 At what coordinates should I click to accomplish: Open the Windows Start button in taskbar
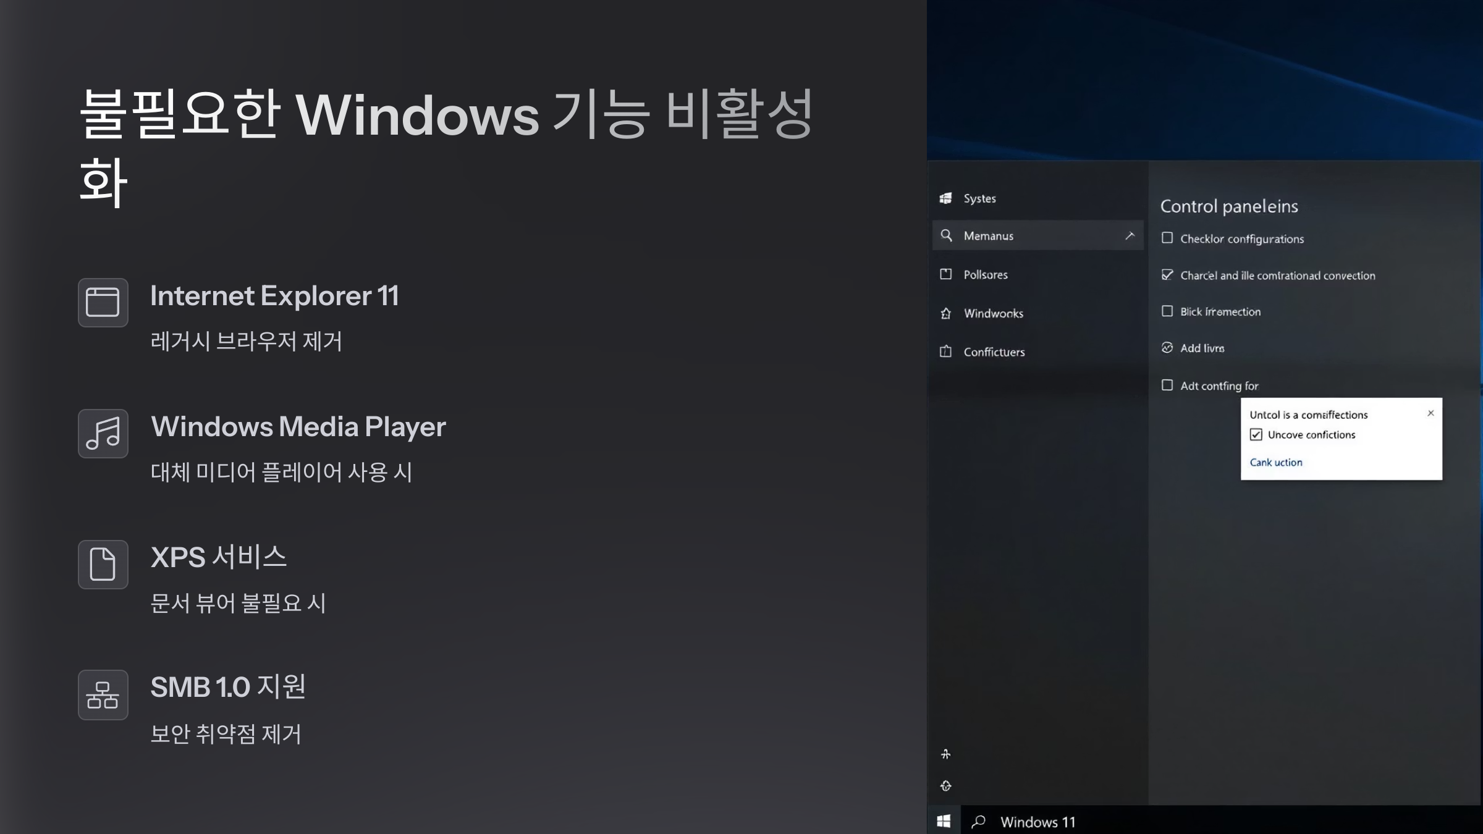pyautogui.click(x=944, y=821)
